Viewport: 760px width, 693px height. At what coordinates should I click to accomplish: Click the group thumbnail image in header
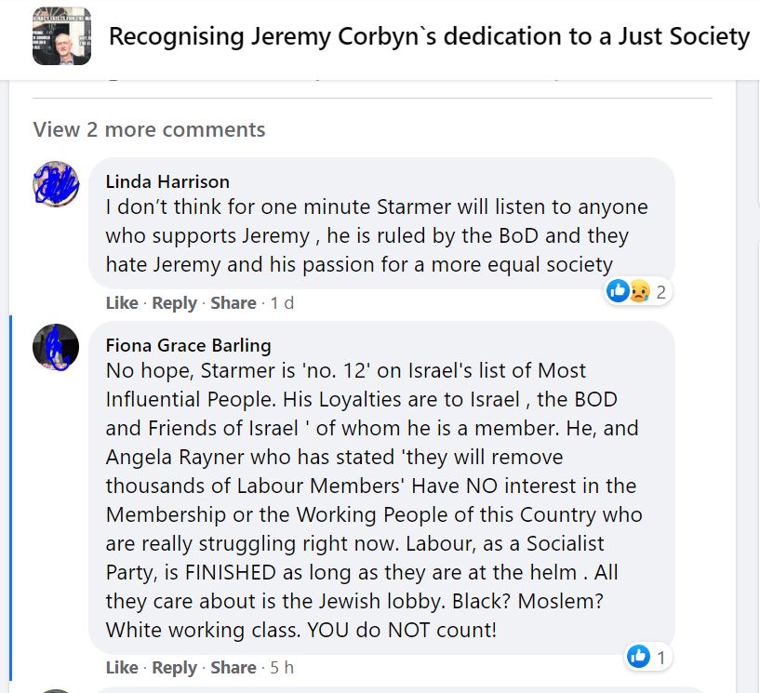click(61, 36)
